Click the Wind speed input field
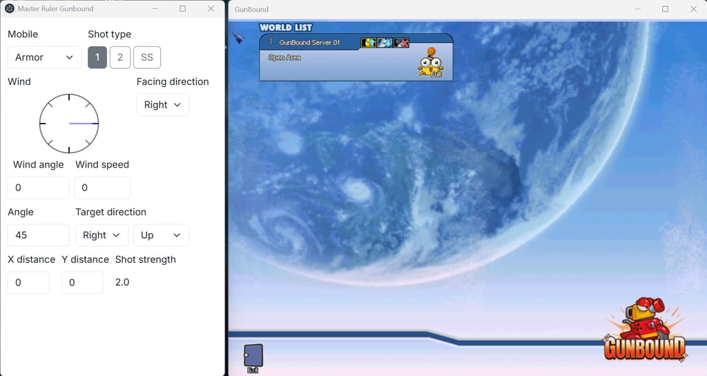The image size is (707, 376). point(102,188)
